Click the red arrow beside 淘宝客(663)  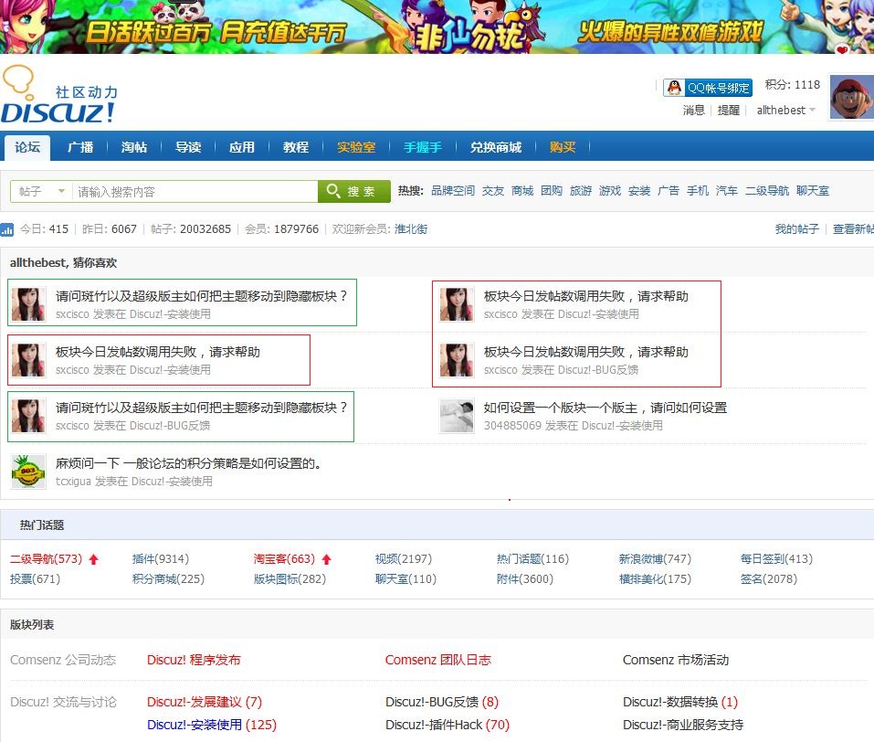point(327,559)
